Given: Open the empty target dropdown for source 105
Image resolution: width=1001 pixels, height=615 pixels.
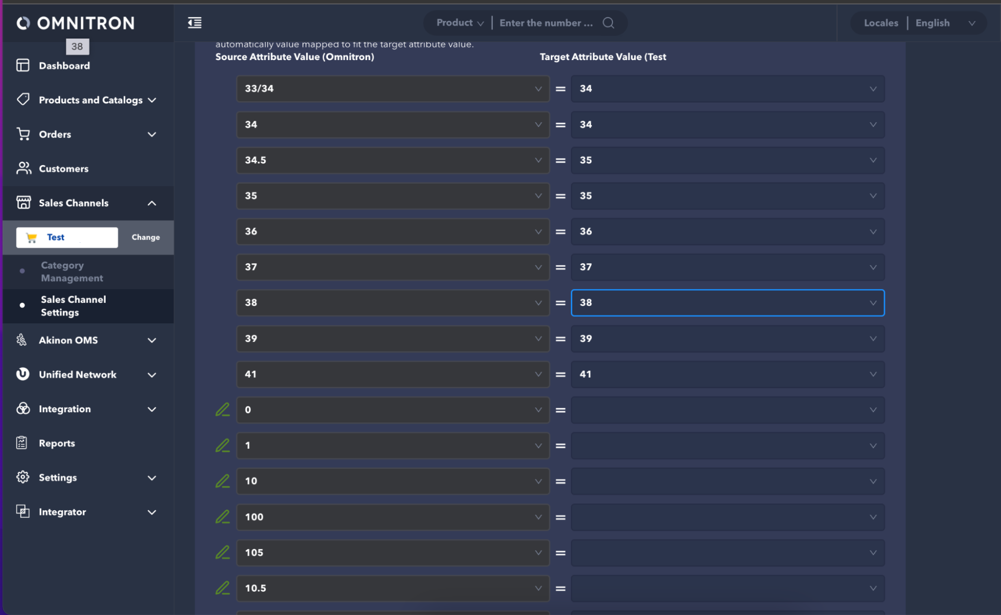Looking at the screenshot, I should point(727,553).
